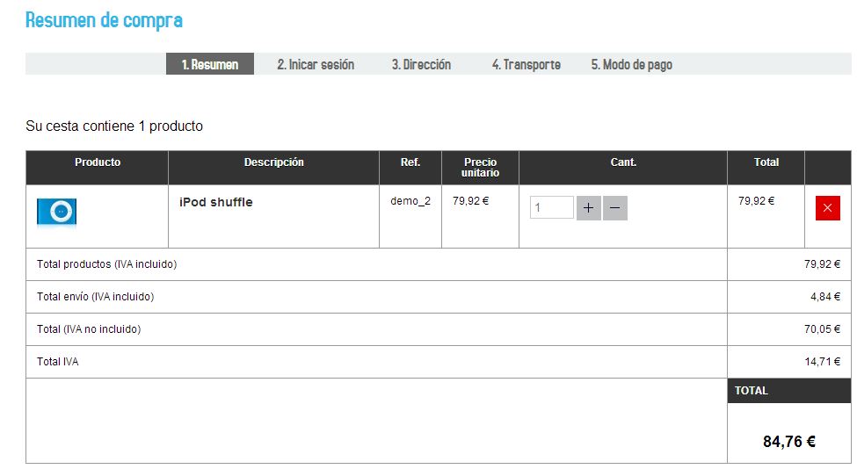Click the iPod shuffle row total price
This screenshot has height=469, width=857.
click(757, 201)
